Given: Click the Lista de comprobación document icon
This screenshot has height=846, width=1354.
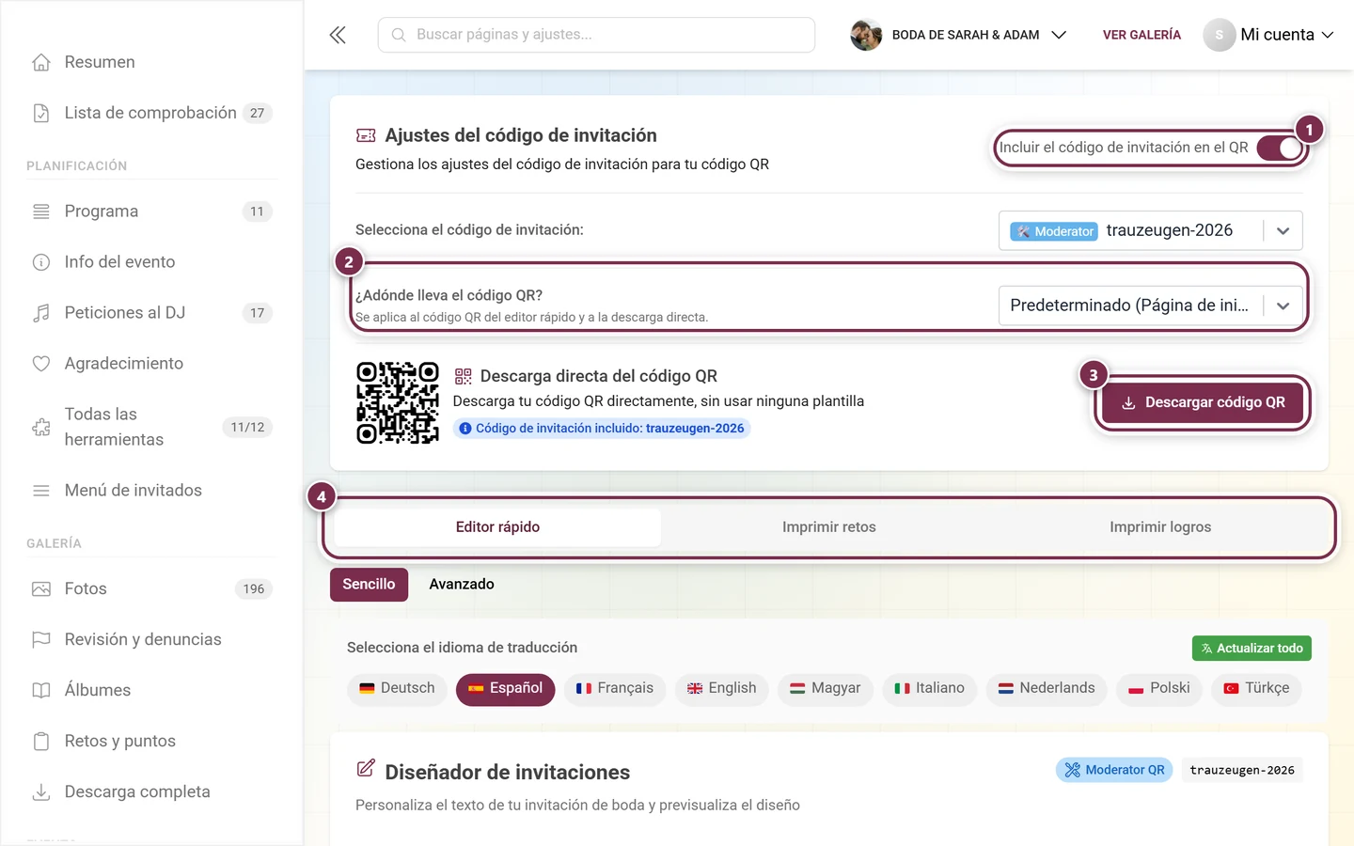Looking at the screenshot, I should tap(41, 113).
